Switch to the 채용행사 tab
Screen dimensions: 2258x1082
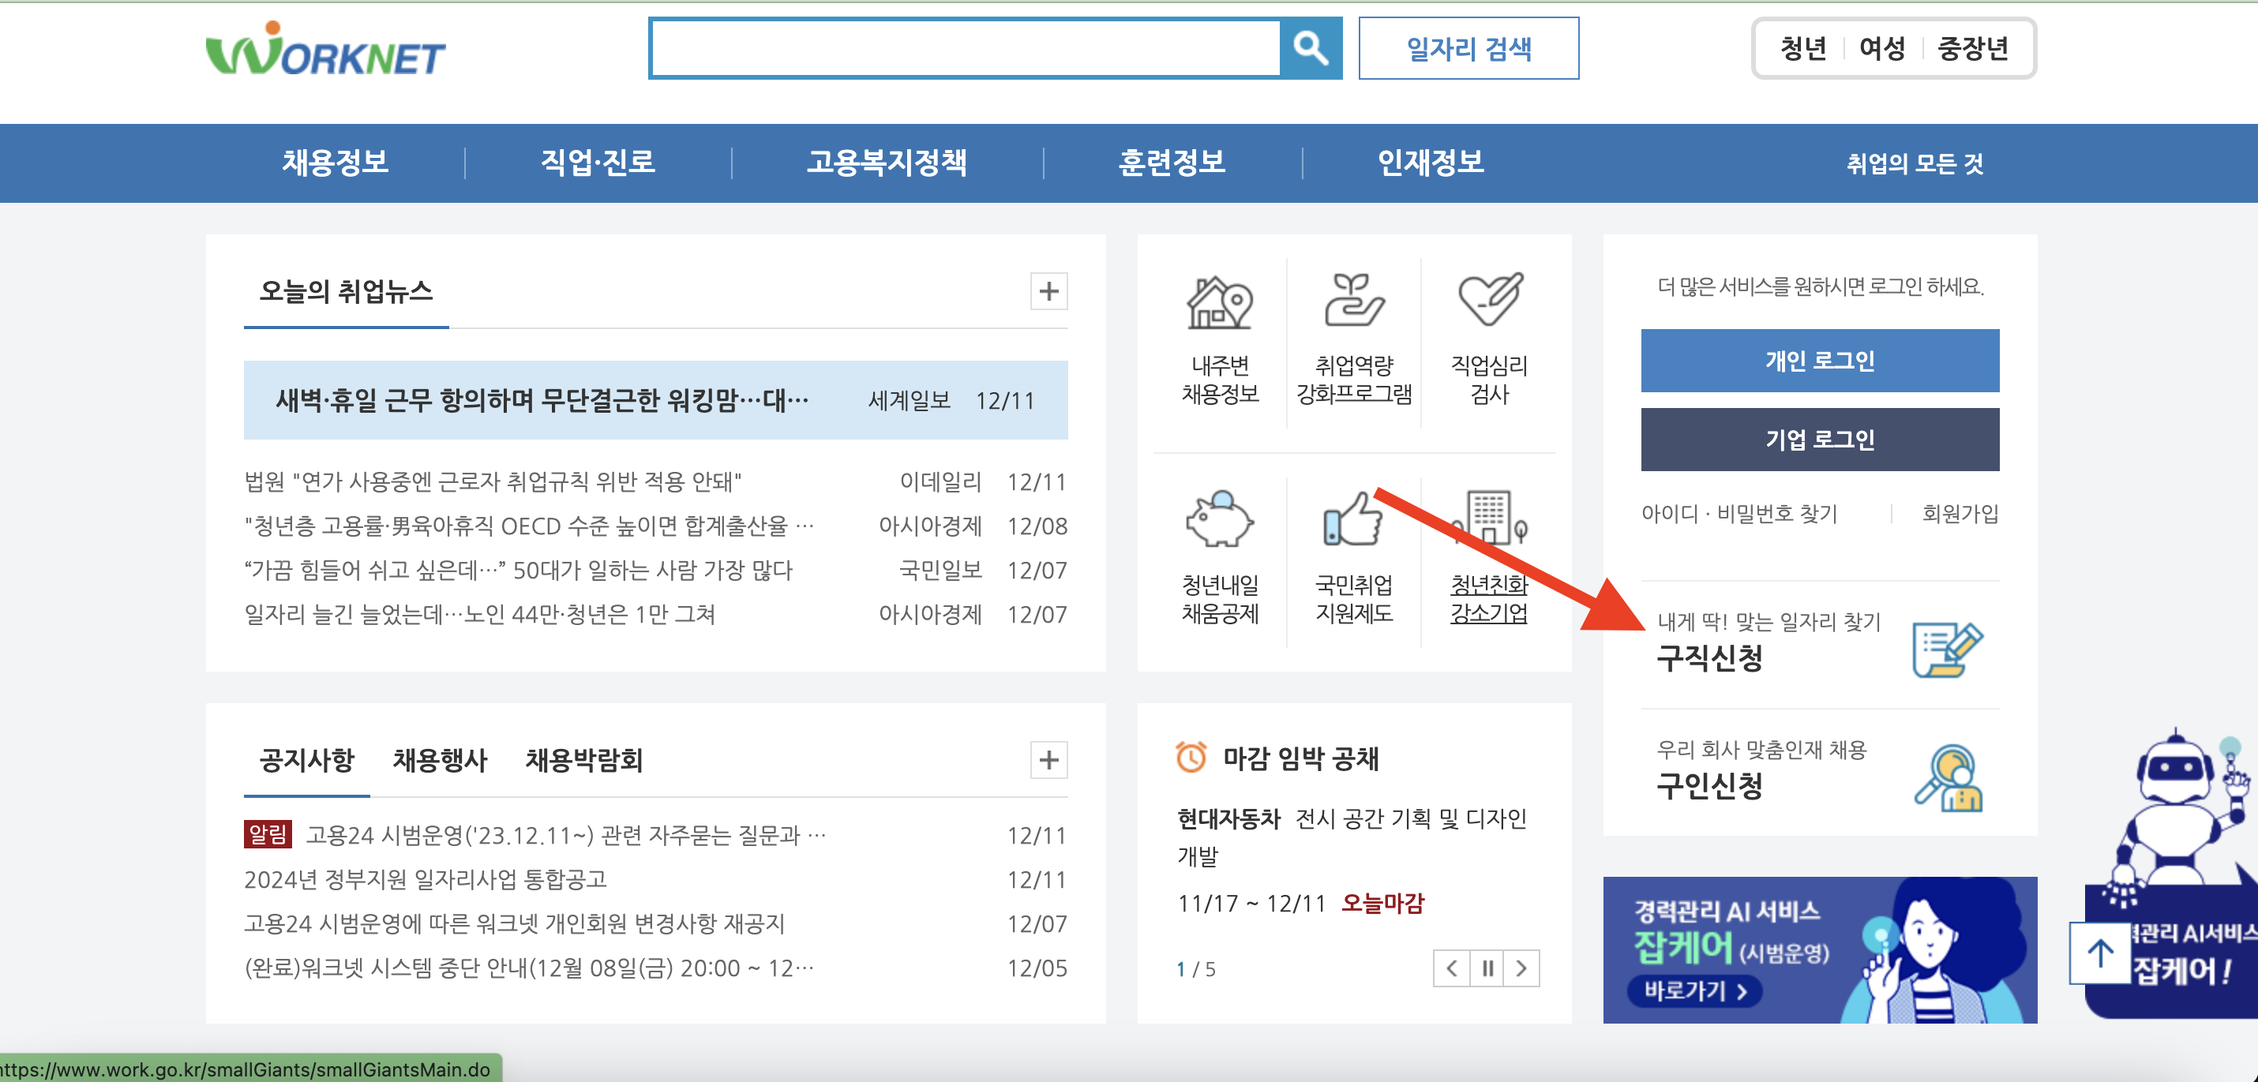439,761
